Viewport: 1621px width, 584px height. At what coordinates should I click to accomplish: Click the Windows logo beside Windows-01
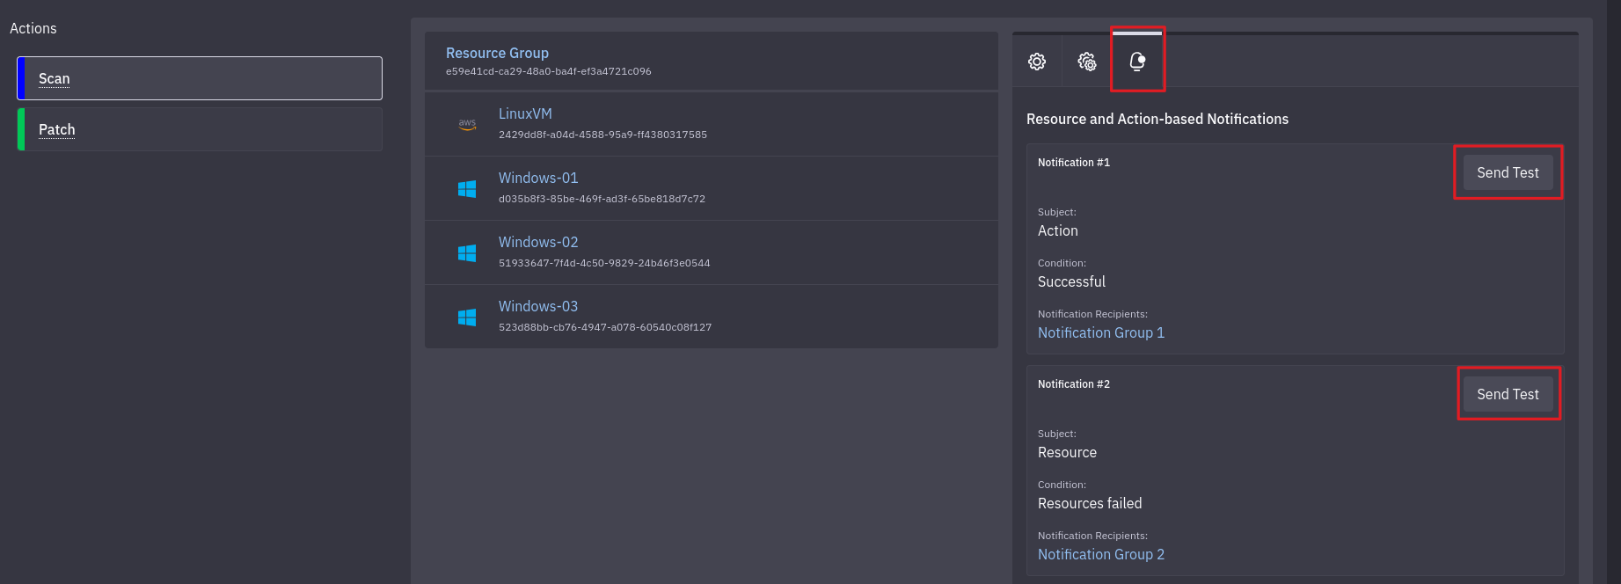[x=467, y=188]
